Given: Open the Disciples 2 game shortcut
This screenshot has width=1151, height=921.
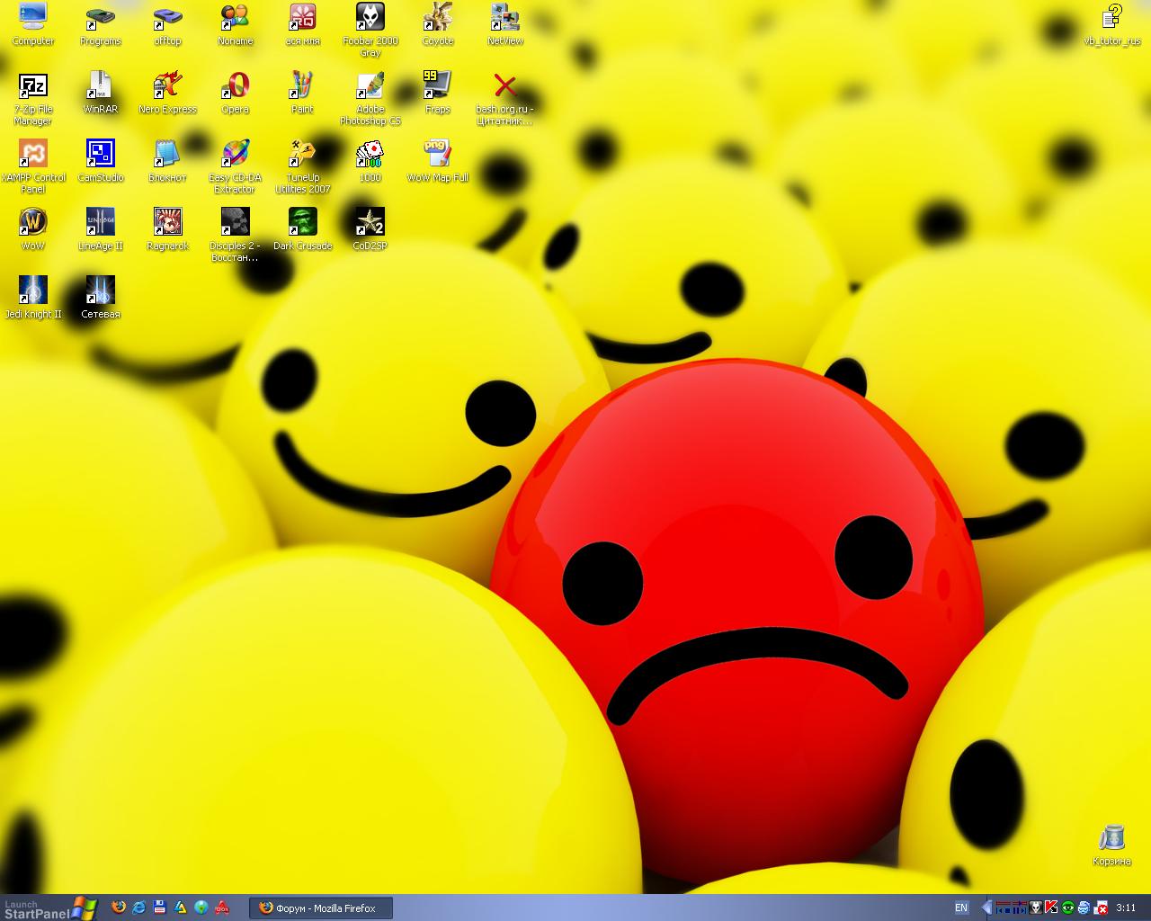Looking at the screenshot, I should (236, 236).
